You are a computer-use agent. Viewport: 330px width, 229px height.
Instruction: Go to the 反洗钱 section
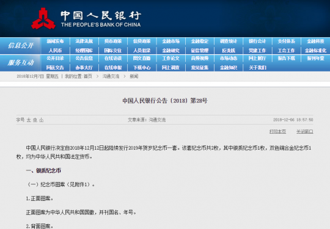tap(229, 51)
